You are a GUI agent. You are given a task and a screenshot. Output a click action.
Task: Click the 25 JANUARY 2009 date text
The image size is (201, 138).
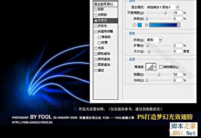(x=65, y=117)
